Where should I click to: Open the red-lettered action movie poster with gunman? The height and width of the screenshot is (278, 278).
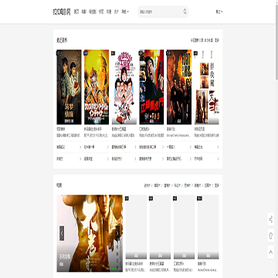[151, 87]
